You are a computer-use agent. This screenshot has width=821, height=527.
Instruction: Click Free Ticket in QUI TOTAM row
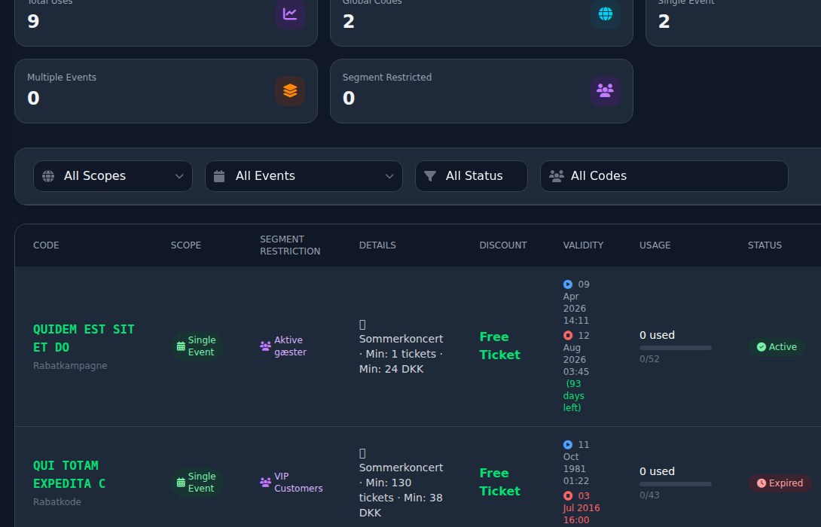tap(500, 482)
